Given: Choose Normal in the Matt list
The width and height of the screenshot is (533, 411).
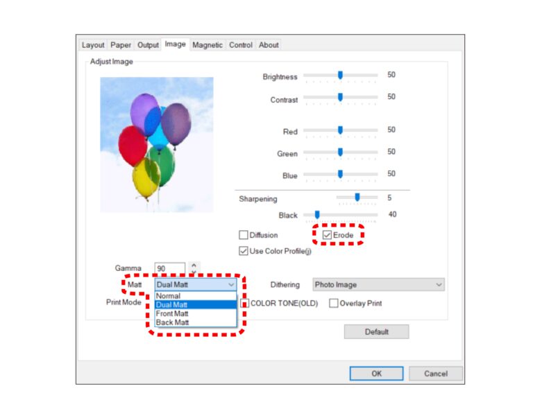Looking at the screenshot, I should pyautogui.click(x=169, y=296).
